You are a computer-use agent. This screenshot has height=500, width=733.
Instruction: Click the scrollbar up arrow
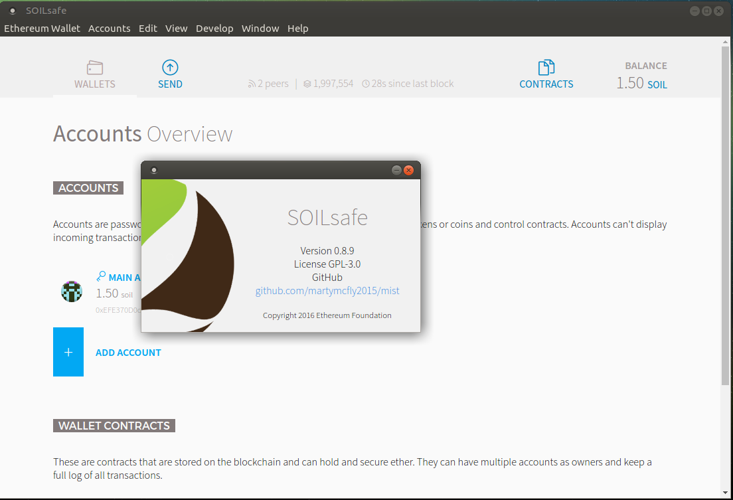coord(725,42)
